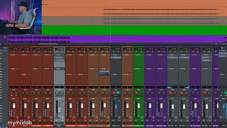
Task: Click the Inserts label on Shaker Verb channel
Action: point(115,55)
